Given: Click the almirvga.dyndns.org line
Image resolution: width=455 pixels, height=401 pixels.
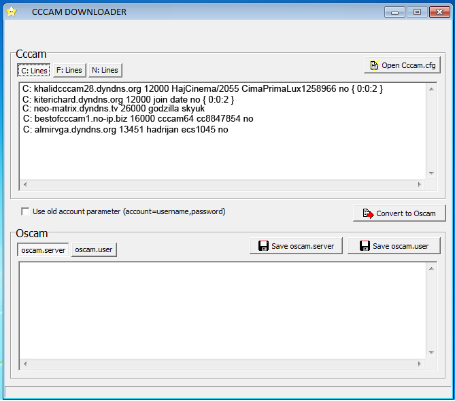Looking at the screenshot, I should click(125, 129).
